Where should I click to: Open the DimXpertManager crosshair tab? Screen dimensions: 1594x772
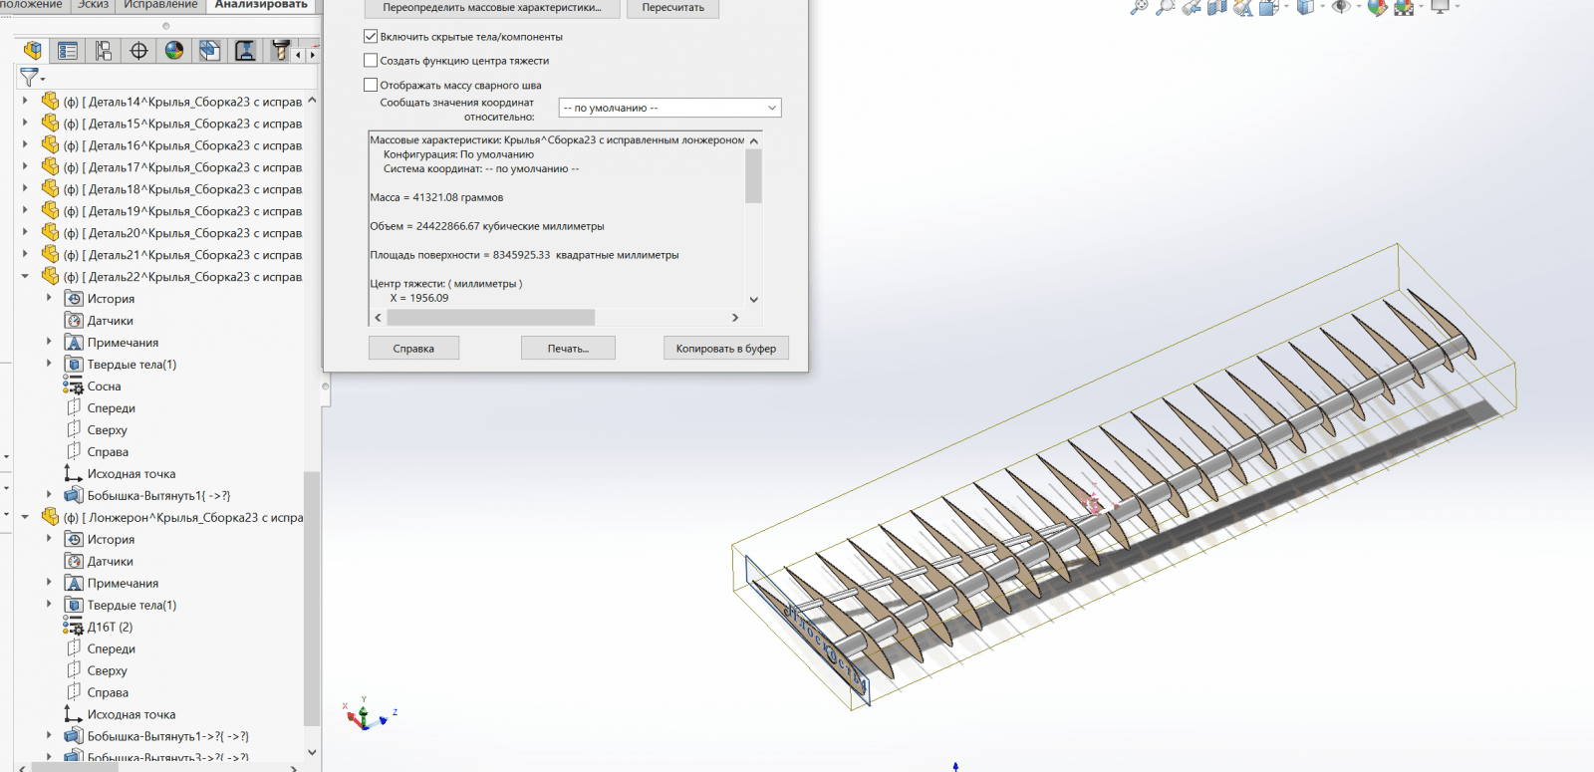coord(138,51)
